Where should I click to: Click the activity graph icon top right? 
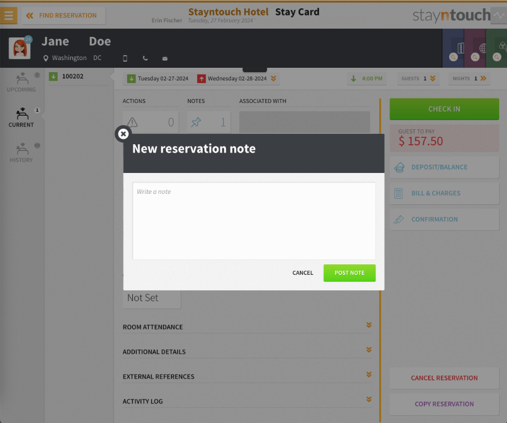click(499, 15)
